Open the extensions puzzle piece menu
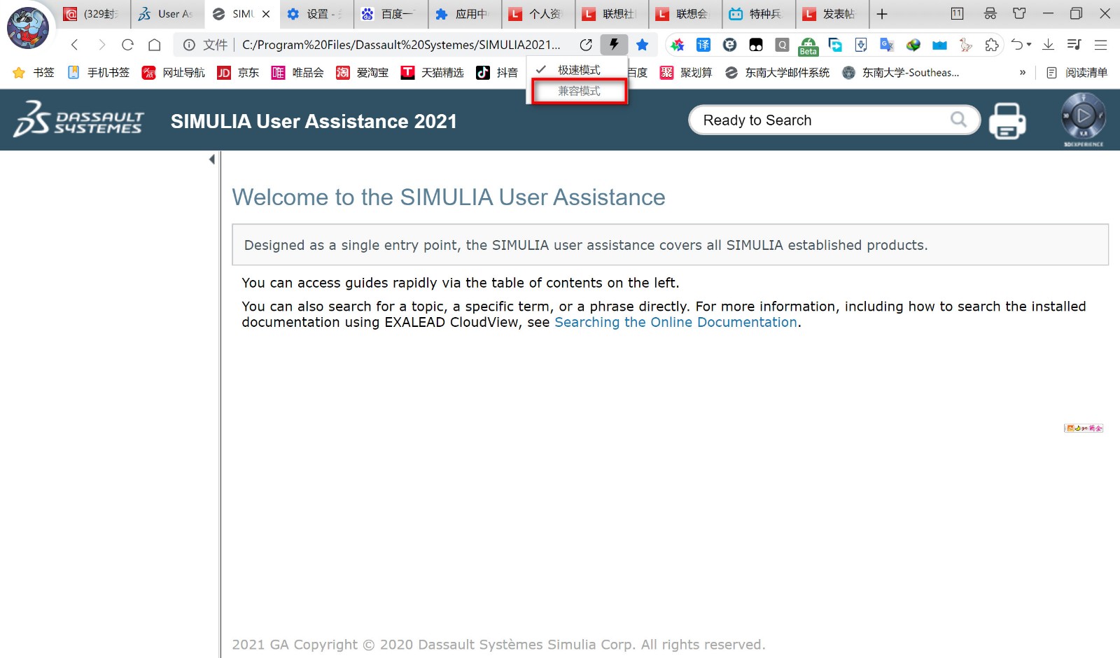Screen dimensions: 1120x658 click(x=992, y=45)
